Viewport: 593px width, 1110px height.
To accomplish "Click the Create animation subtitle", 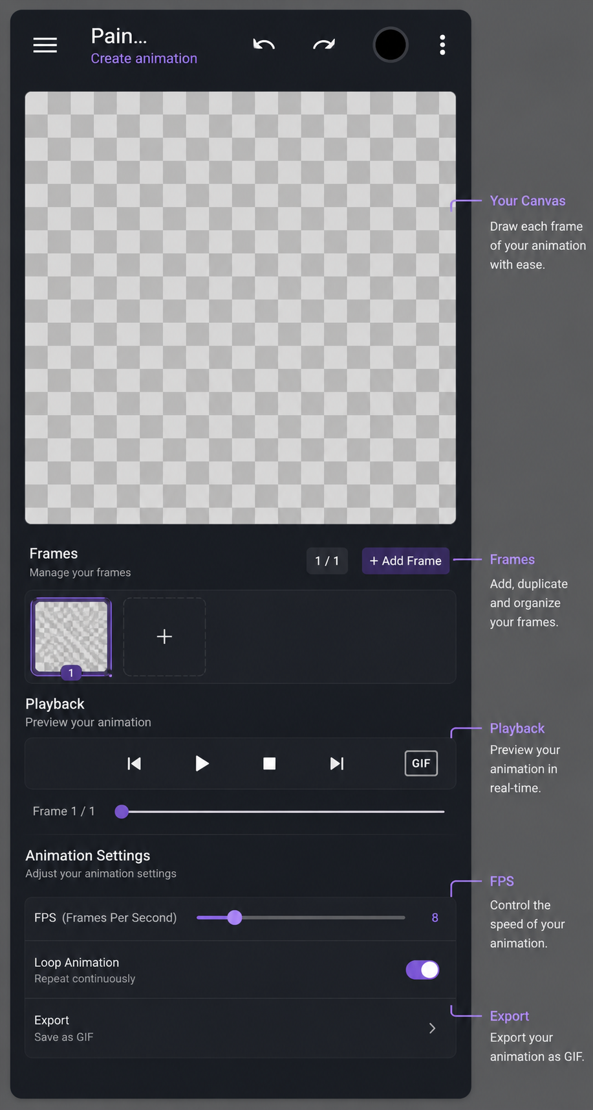I will [144, 58].
